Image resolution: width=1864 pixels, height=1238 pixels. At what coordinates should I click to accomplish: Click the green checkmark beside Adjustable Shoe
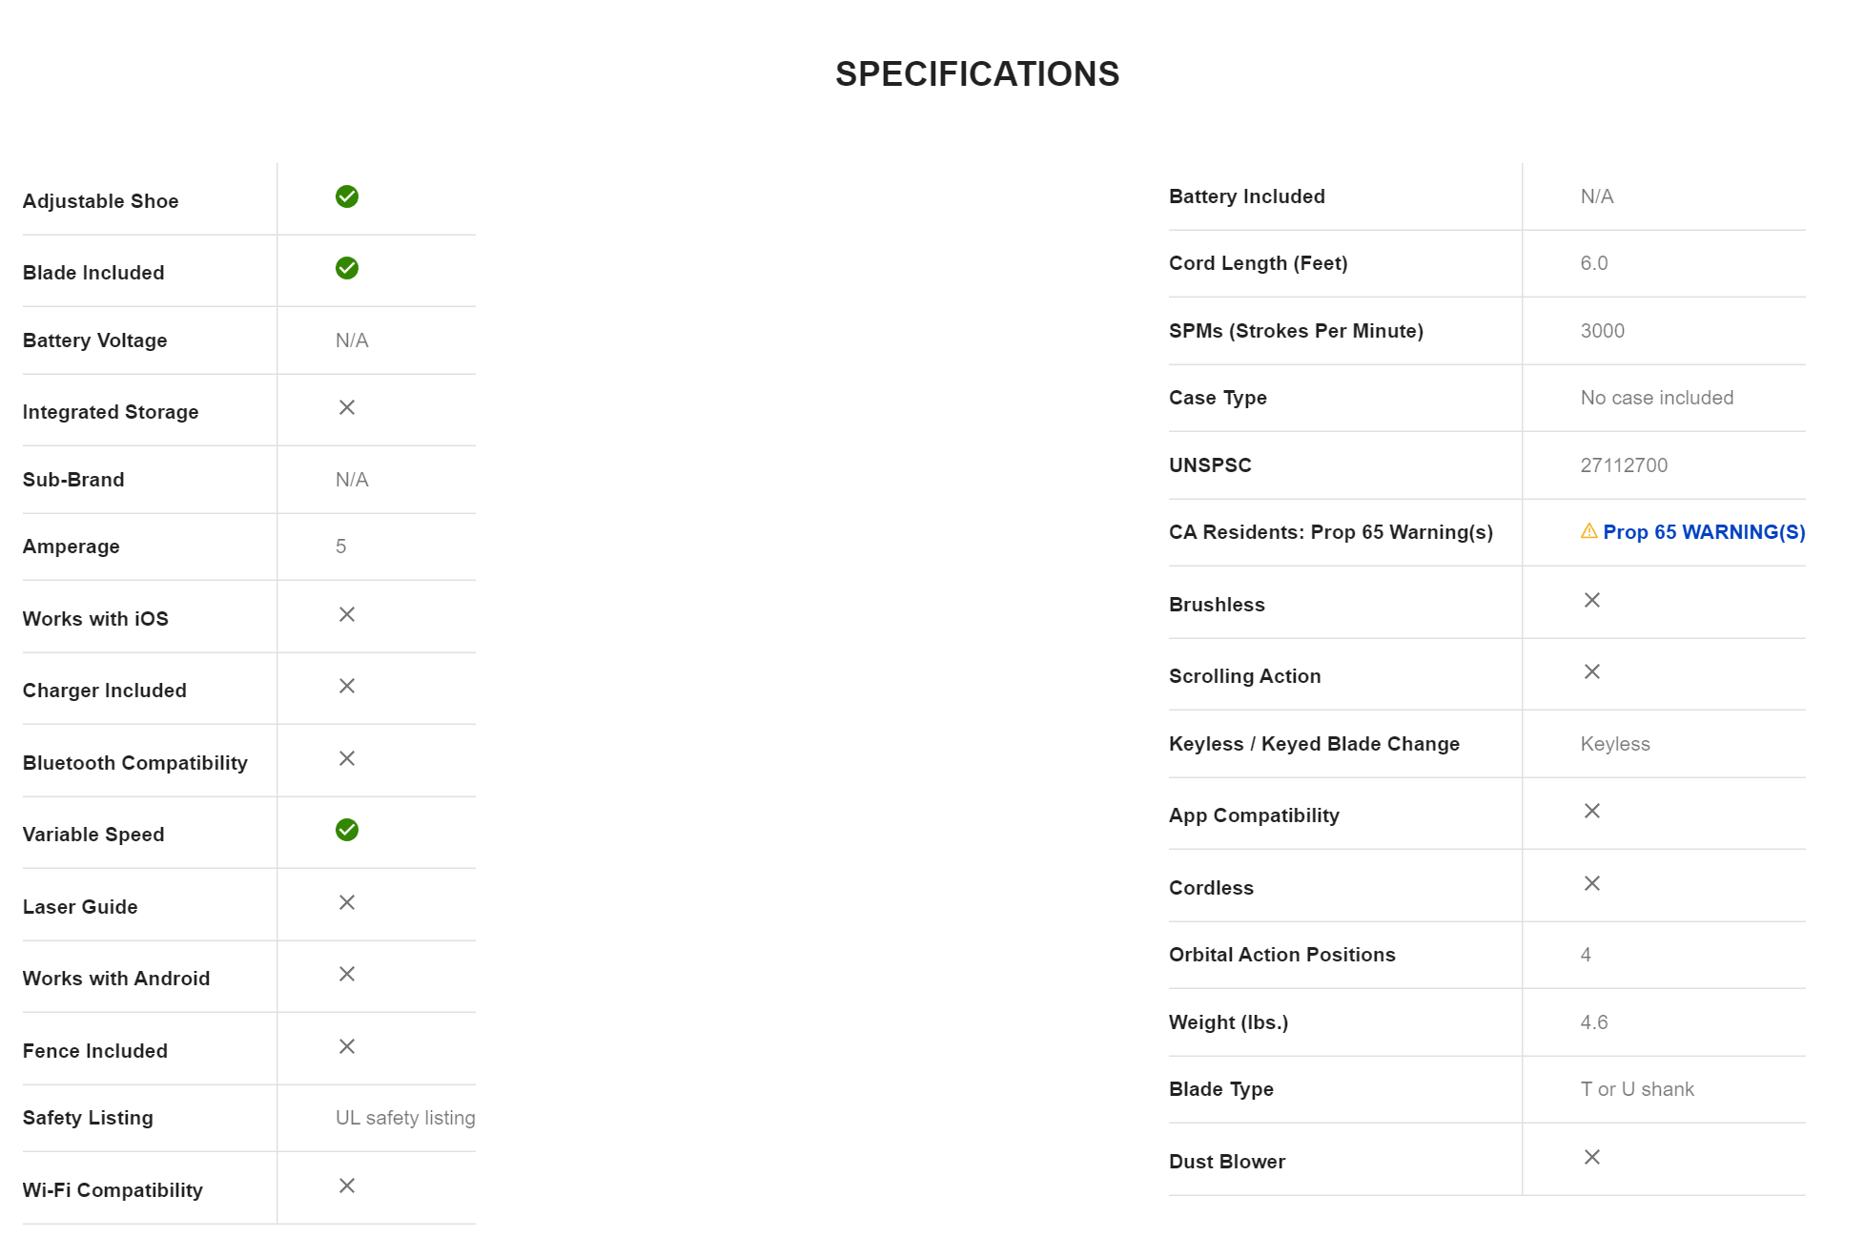pyautogui.click(x=347, y=196)
